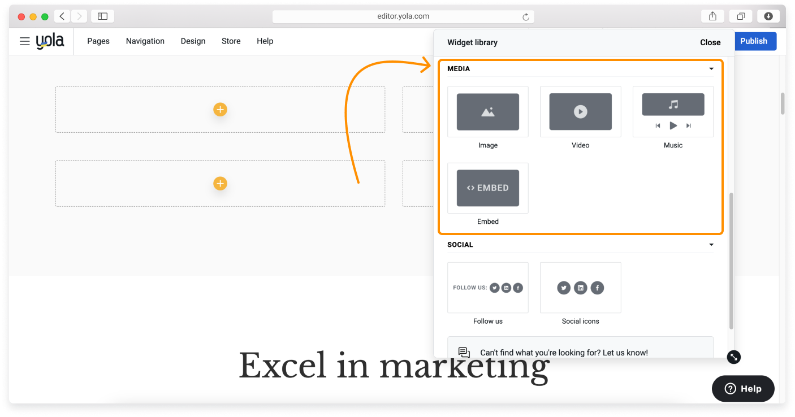Collapse the SOCIAL section arrow
This screenshot has width=795, height=417.
coord(711,245)
